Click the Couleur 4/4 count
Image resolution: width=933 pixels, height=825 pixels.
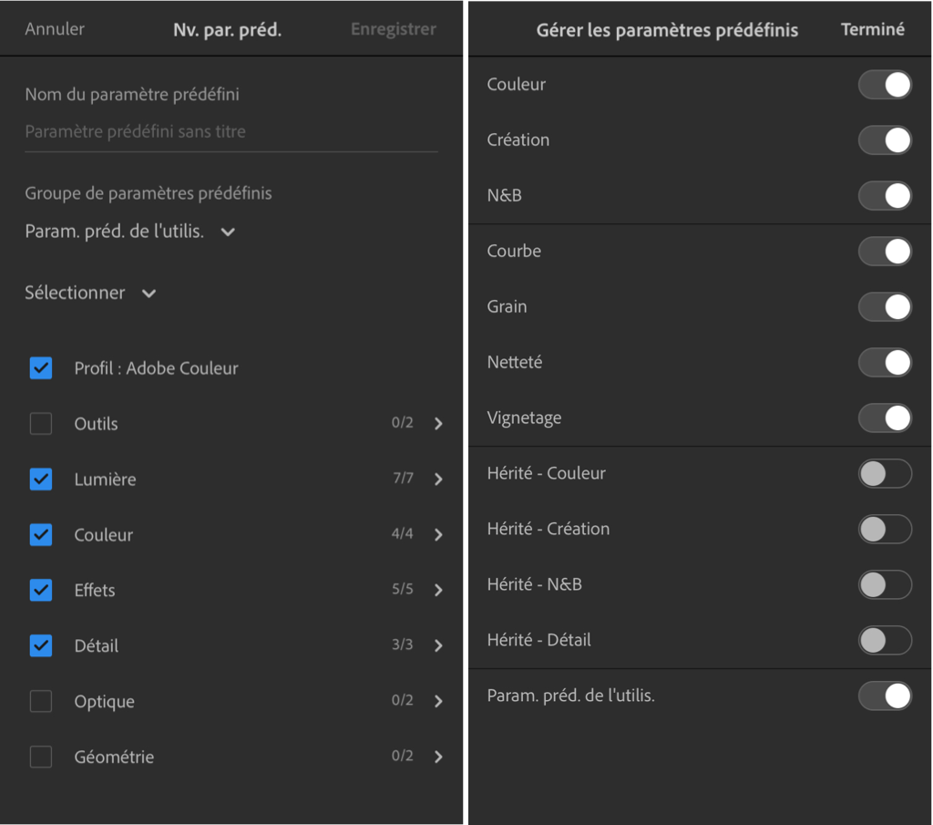402,533
